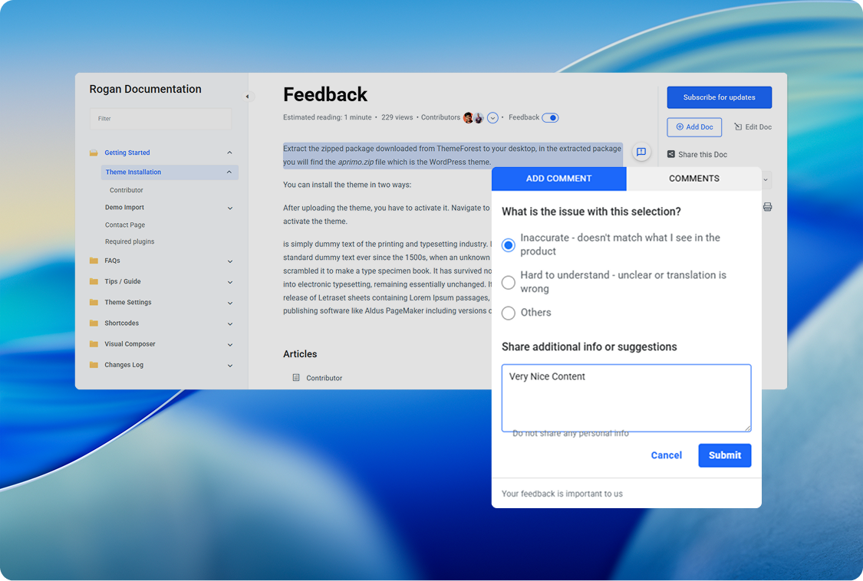Screen dimensions: 863x581
Task: Collapse the sidebar with the arrow handle
Action: (x=247, y=97)
